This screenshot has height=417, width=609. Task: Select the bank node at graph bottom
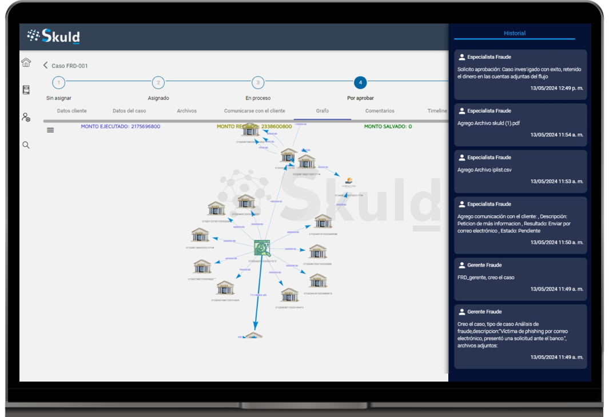[x=253, y=335]
